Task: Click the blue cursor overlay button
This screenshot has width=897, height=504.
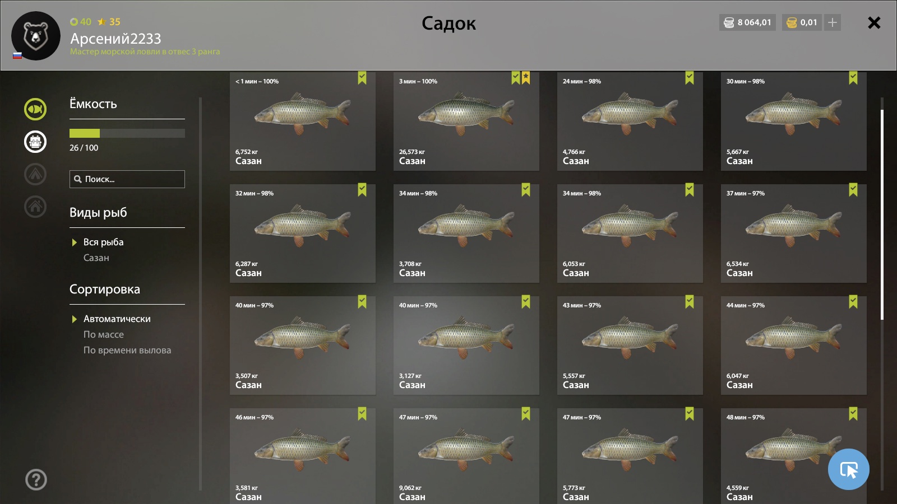Action: 848,469
